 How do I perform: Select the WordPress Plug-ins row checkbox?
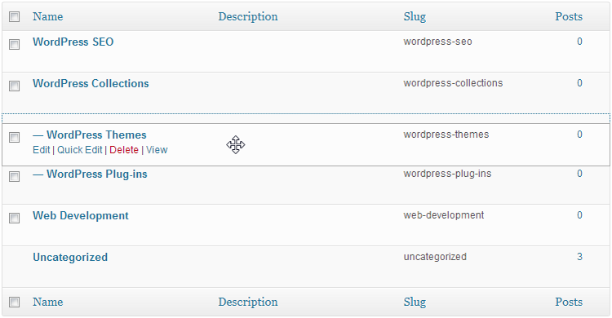[15, 176]
